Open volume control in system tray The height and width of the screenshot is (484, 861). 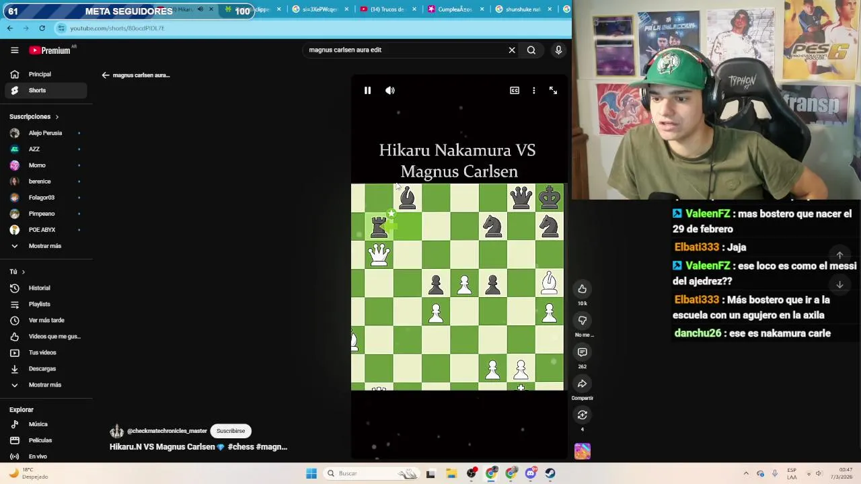click(819, 473)
